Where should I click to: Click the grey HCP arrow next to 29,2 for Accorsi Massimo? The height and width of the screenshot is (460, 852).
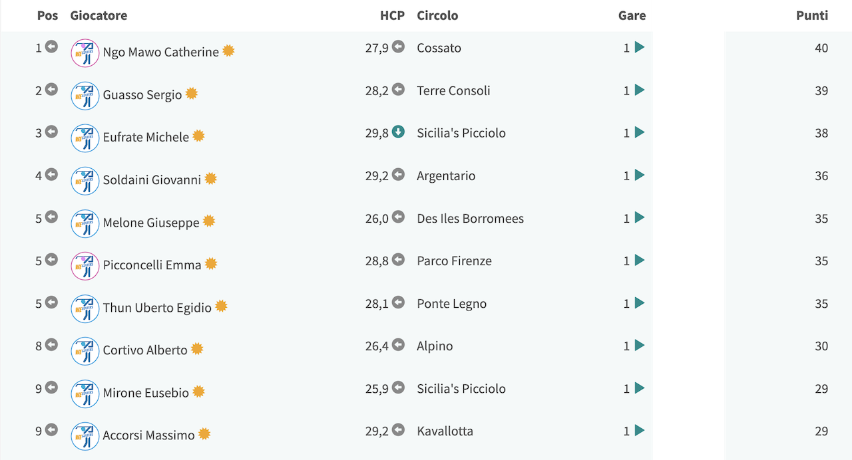coord(398,429)
